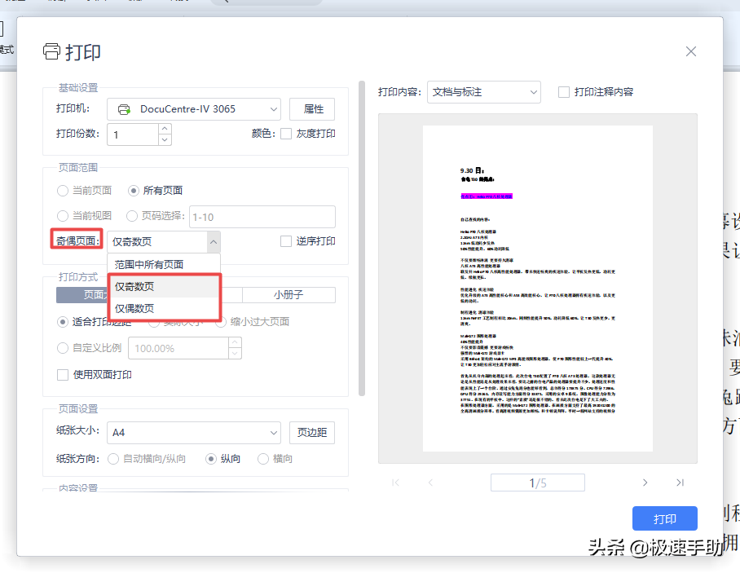Go to last preview page icon

(x=680, y=483)
